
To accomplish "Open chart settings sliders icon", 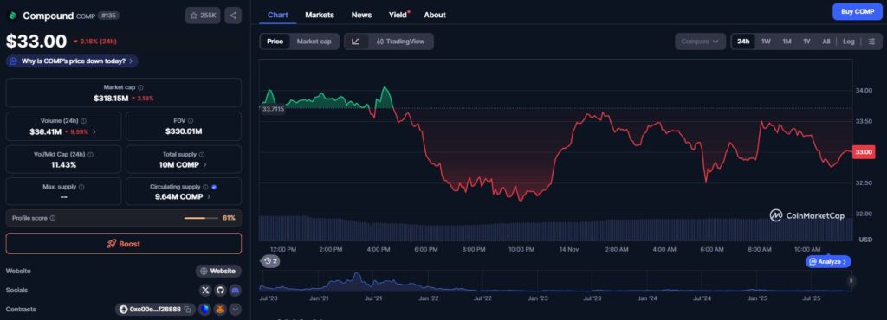I will tap(871, 42).
